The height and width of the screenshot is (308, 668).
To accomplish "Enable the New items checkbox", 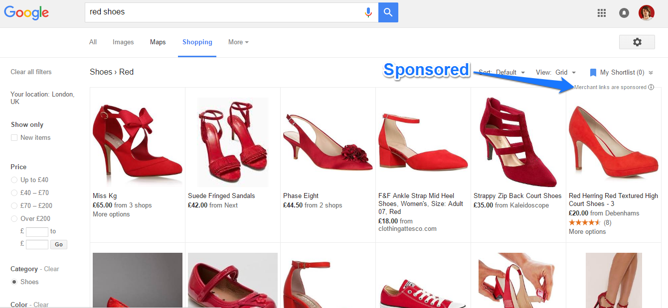I will coord(14,138).
